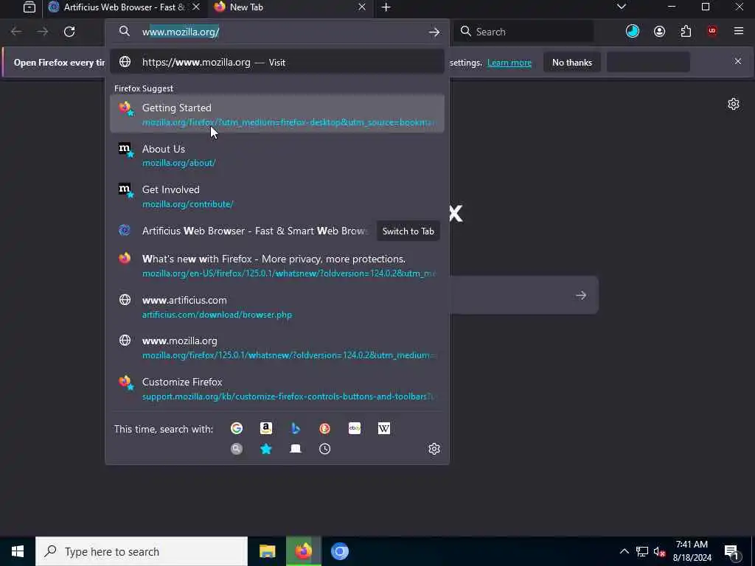Visit https://www.mozilla.org suggestion

tap(277, 62)
